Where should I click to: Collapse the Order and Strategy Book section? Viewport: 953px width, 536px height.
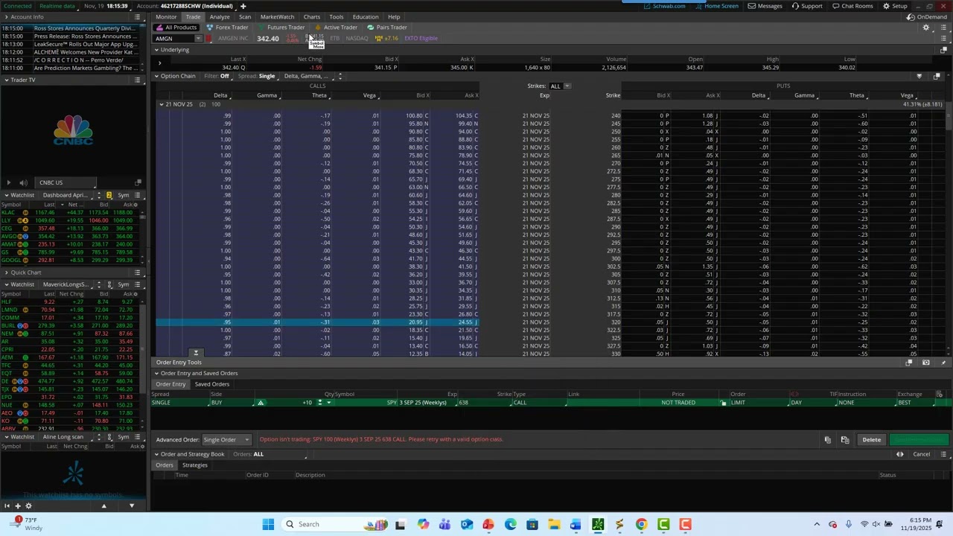(156, 454)
